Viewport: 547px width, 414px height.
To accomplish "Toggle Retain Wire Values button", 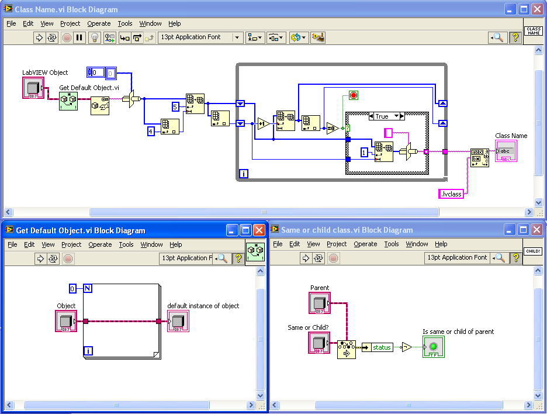I will click(109, 37).
